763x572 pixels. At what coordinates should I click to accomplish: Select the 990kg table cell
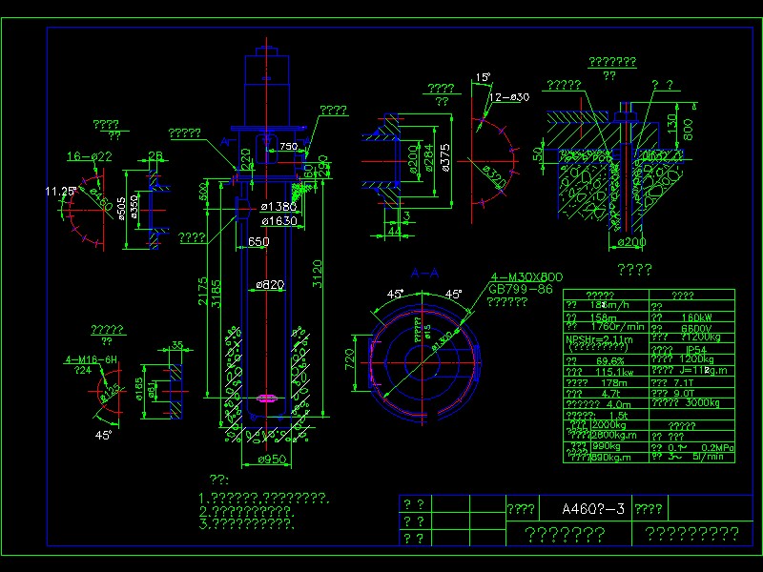[607, 446]
